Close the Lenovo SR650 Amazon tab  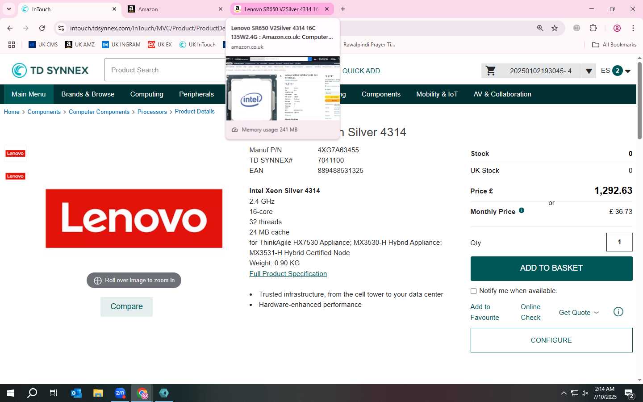[327, 9]
